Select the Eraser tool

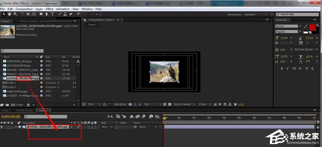pos(71,14)
